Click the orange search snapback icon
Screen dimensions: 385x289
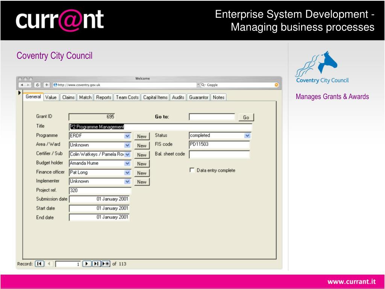pos(276,85)
